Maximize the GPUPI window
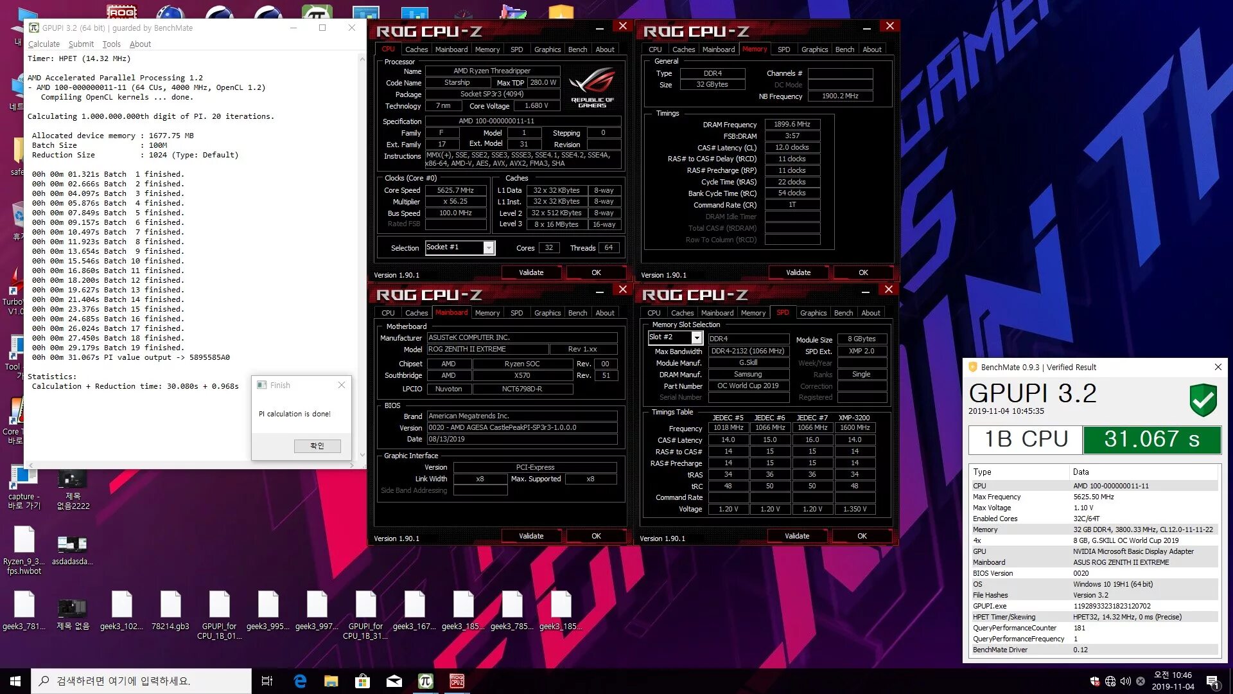 tap(322, 28)
